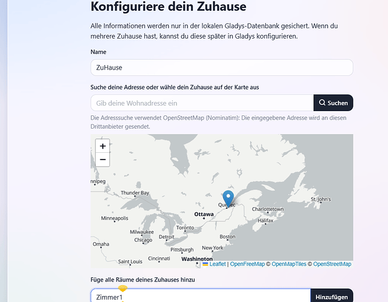Click the room name field with Zimmer1
The height and width of the screenshot is (302, 388).
pos(201,295)
